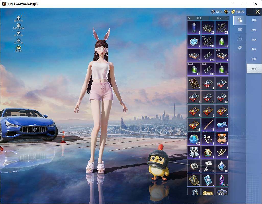Toggle the eye-shaped 展示设置 display icon

(19, 33)
